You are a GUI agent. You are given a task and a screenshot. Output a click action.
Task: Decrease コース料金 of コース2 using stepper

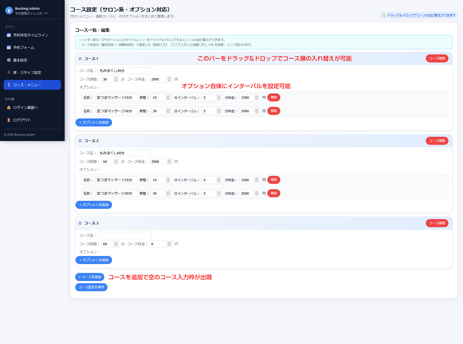(169, 163)
